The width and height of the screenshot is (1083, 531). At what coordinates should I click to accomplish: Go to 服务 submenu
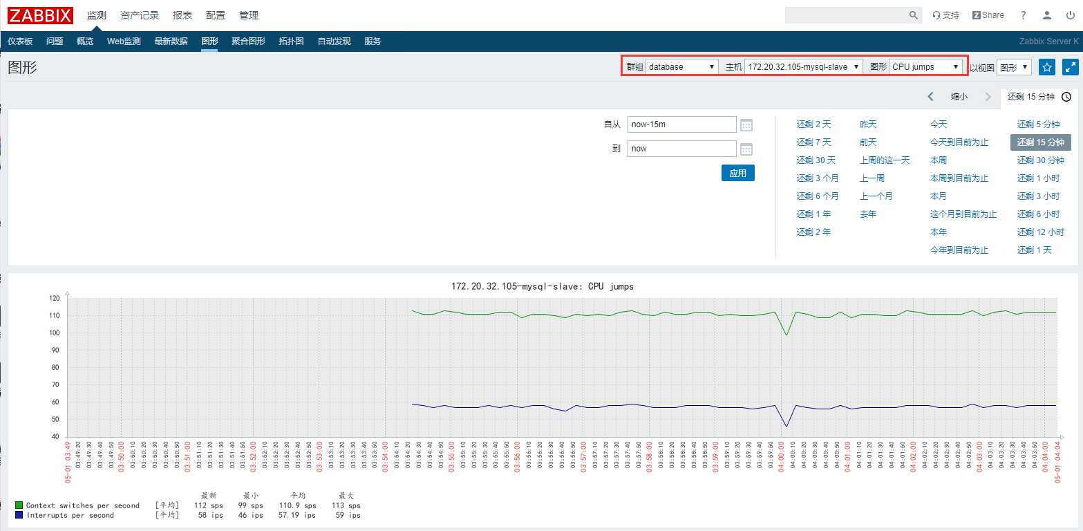(x=373, y=41)
